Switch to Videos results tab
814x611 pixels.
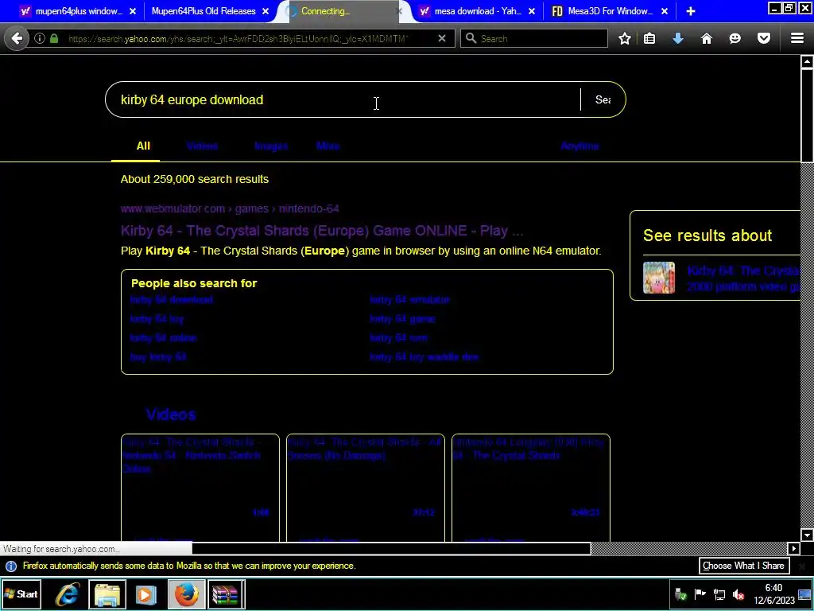click(x=202, y=146)
